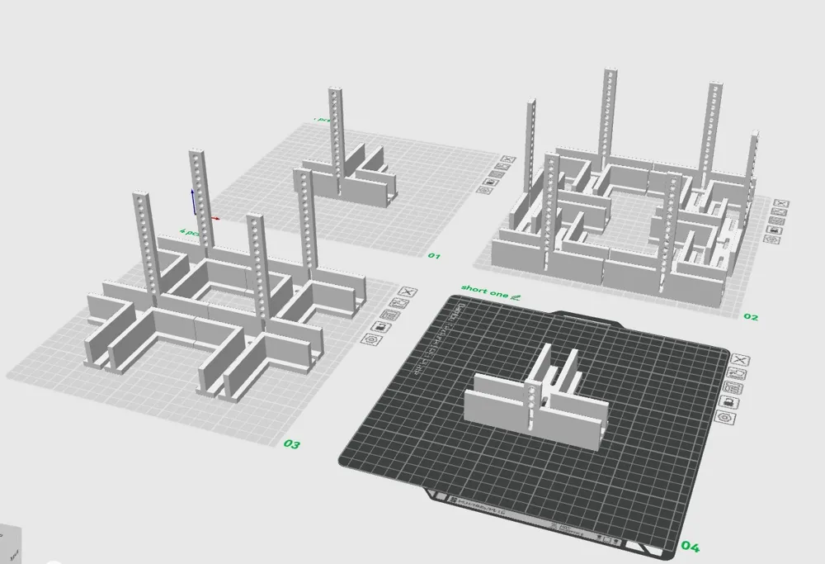
Task: Select plate number 03 label
Action: 291,444
